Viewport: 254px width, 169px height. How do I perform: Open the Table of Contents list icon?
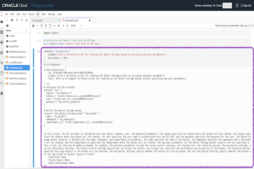pos(2,83)
